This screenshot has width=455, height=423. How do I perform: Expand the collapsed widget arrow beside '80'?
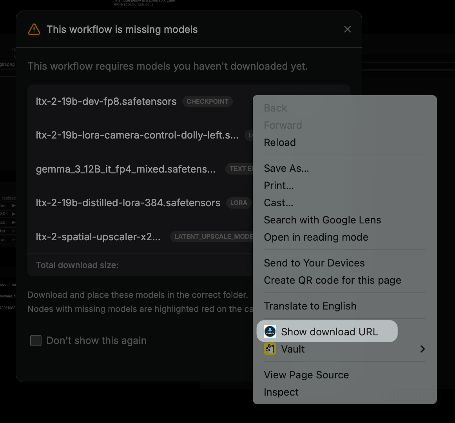click(x=13, y=214)
